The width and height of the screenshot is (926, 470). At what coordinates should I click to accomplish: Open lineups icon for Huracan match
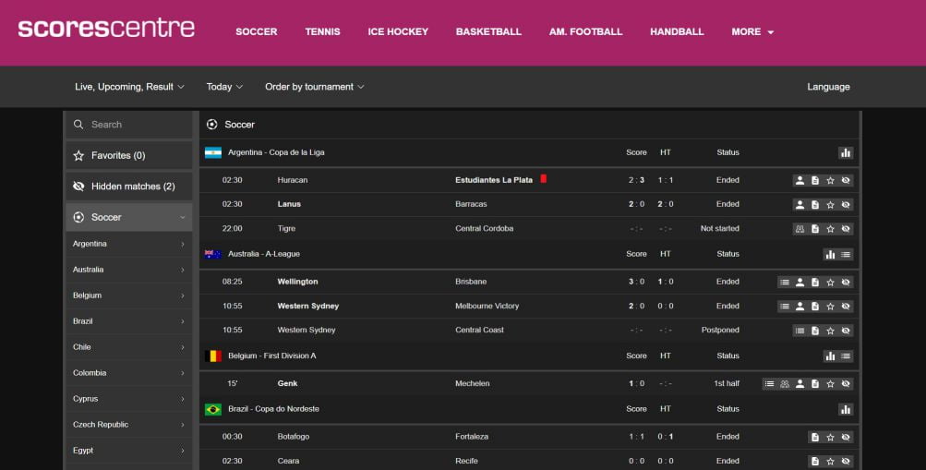tap(800, 181)
